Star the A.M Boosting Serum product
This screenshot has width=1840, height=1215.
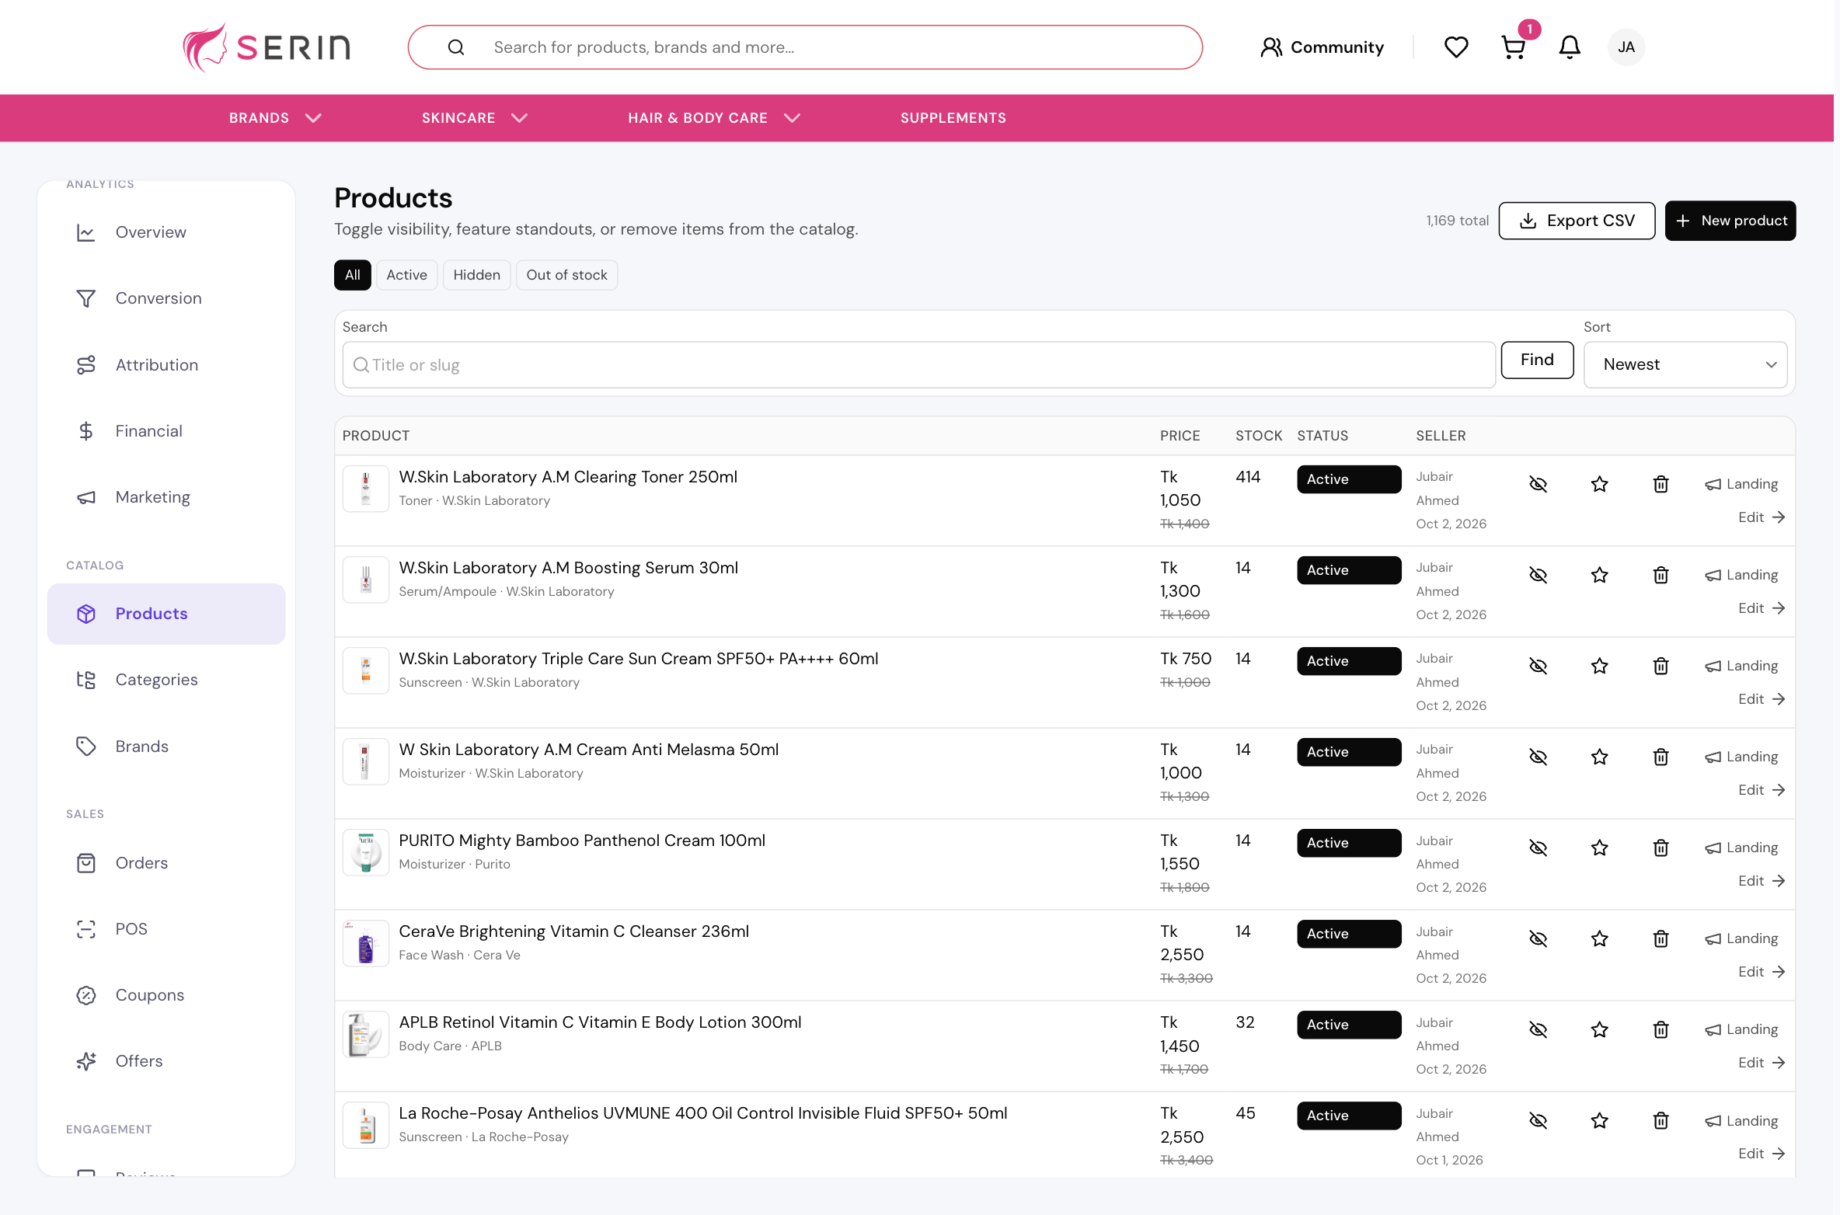pos(1599,575)
